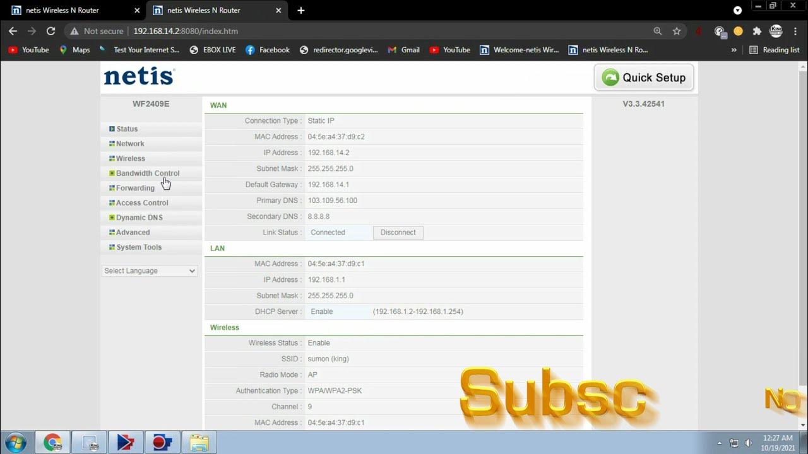Open the Network menu section
808x454 pixels.
coord(129,144)
